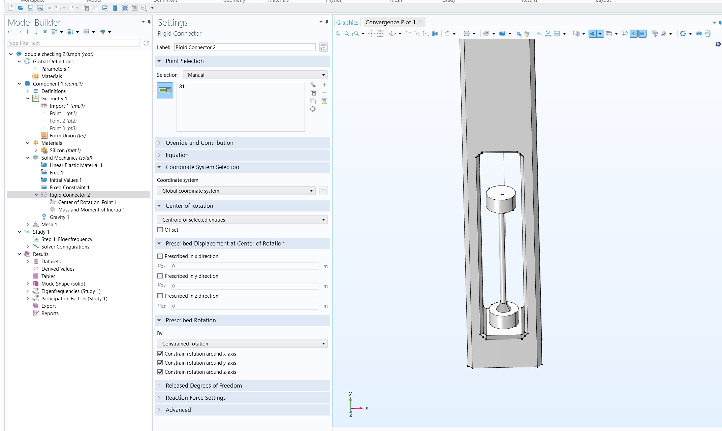Click the add to selection plus icon

tap(324, 85)
